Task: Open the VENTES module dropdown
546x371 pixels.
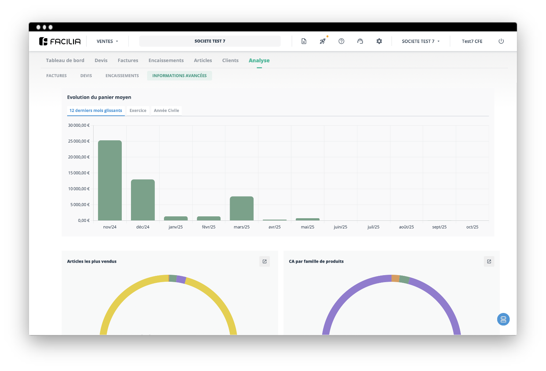Action: point(107,41)
